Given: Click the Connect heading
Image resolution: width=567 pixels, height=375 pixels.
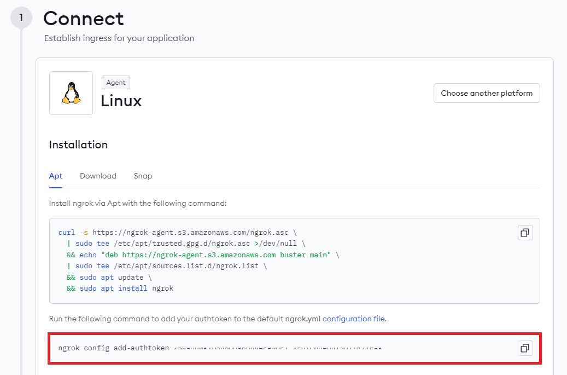Looking at the screenshot, I should [84, 19].
